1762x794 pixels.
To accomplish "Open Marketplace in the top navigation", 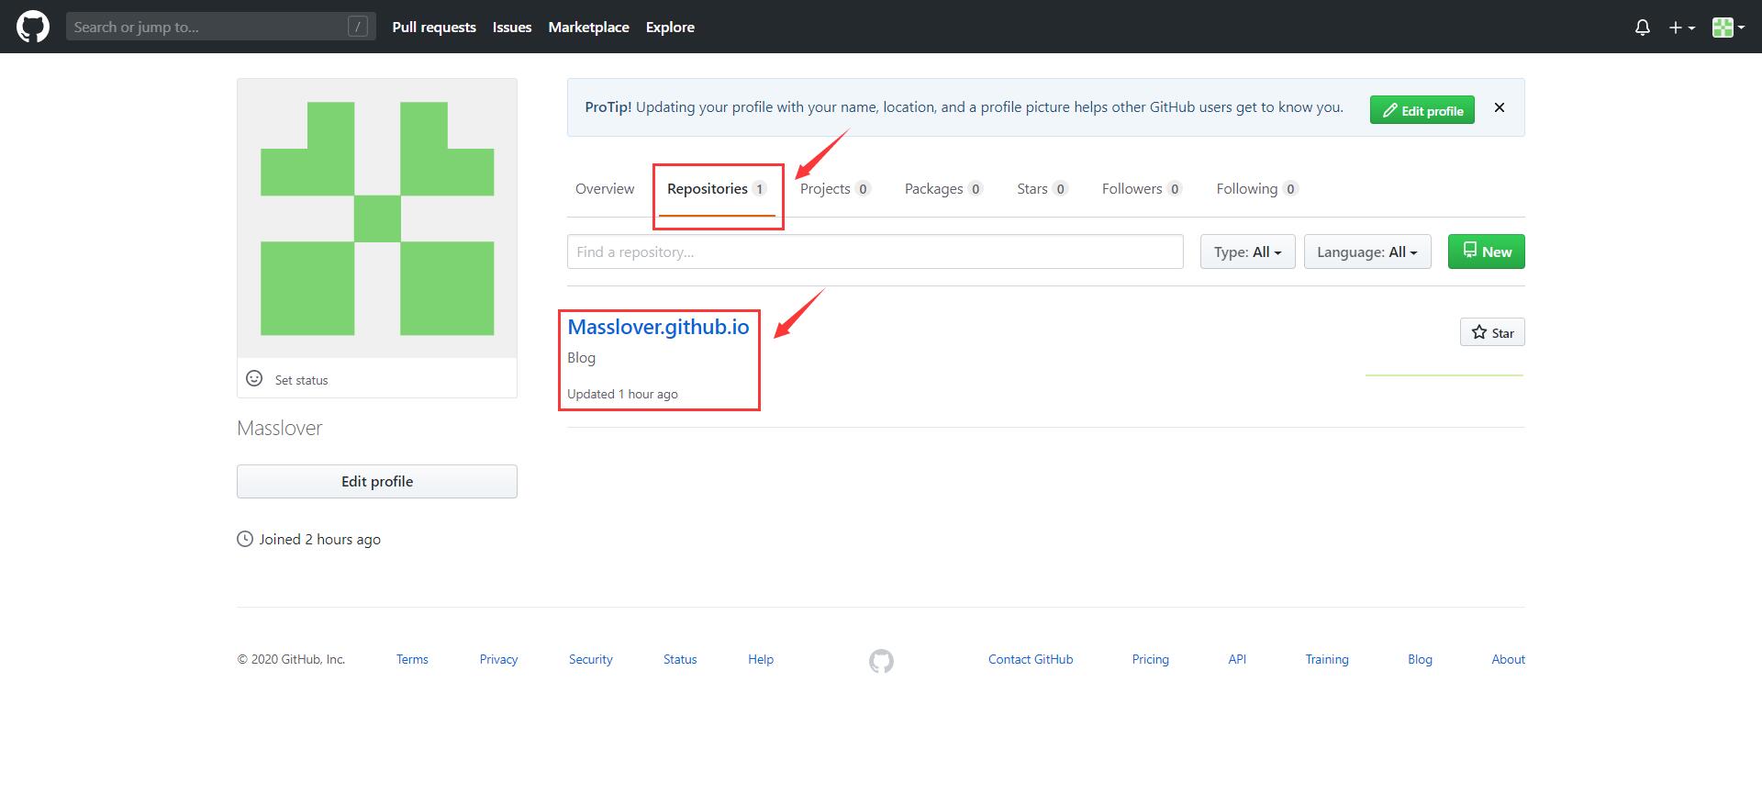I will [588, 28].
